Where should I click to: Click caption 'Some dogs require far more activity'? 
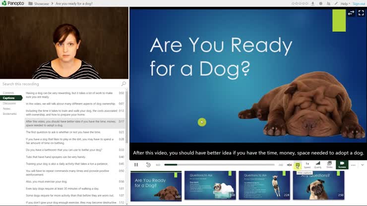click(x=74, y=196)
